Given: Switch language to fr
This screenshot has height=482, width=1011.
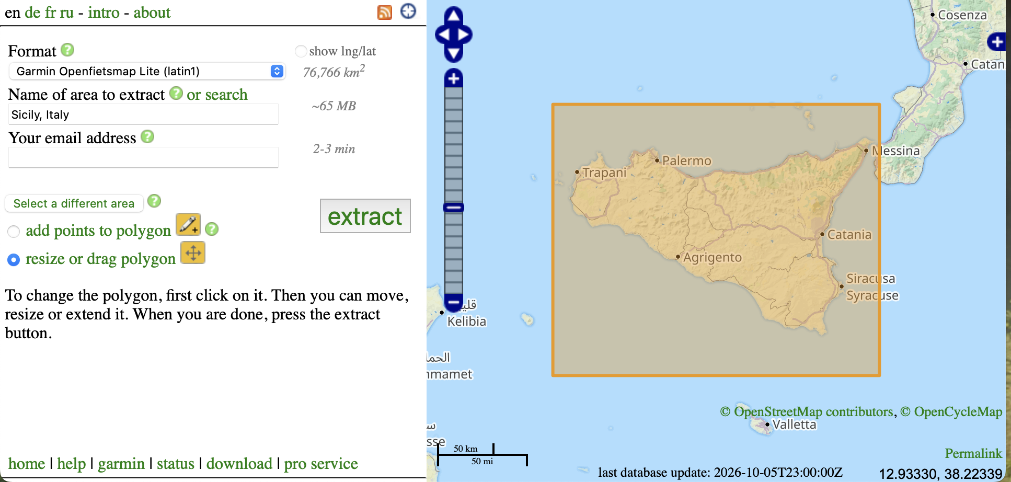Looking at the screenshot, I should point(51,13).
